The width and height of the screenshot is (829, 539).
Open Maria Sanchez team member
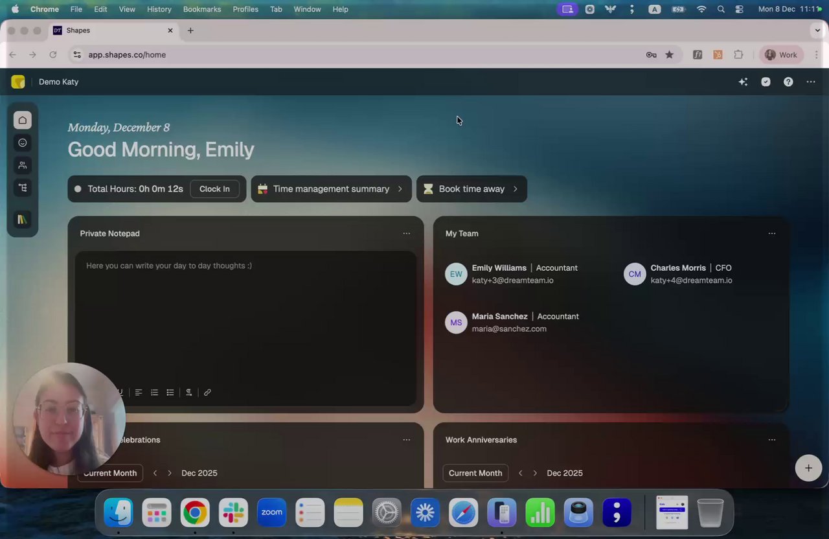pos(512,323)
